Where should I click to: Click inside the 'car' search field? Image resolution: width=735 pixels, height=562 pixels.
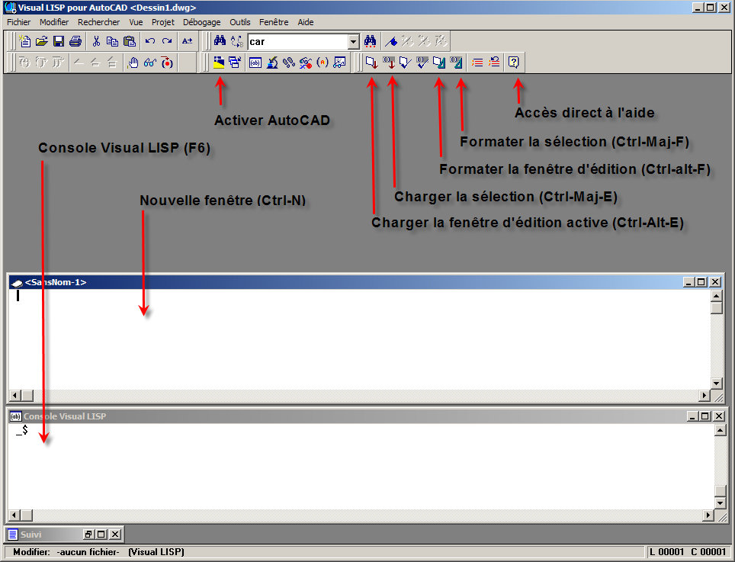(x=297, y=42)
